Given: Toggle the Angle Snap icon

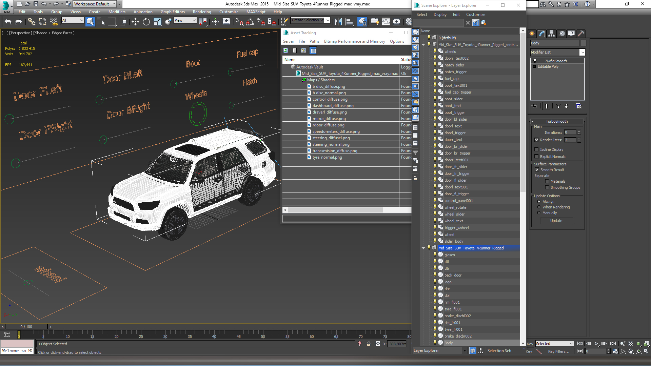Looking at the screenshot, I should 250,22.
